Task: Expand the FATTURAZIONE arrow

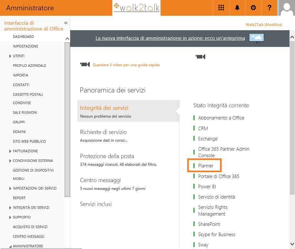Action: [x=10, y=151]
